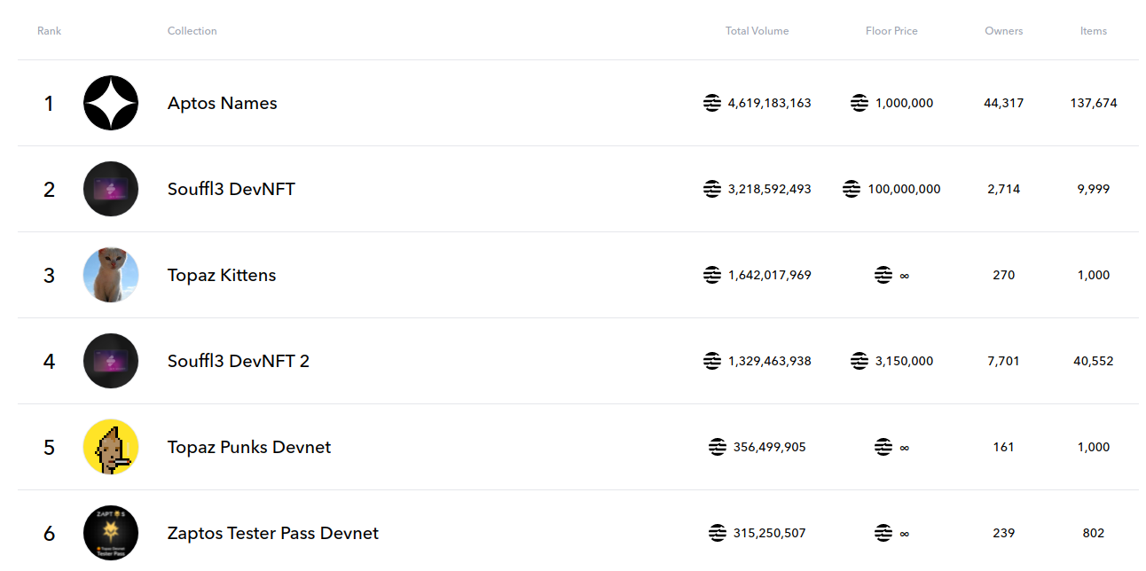Image resolution: width=1146 pixels, height=571 pixels.
Task: Open the Topaz Kittens cat avatar
Action: [x=111, y=275]
